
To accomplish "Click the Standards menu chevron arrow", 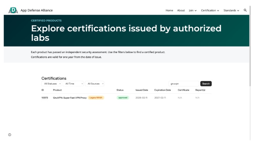I will (x=238, y=10).
